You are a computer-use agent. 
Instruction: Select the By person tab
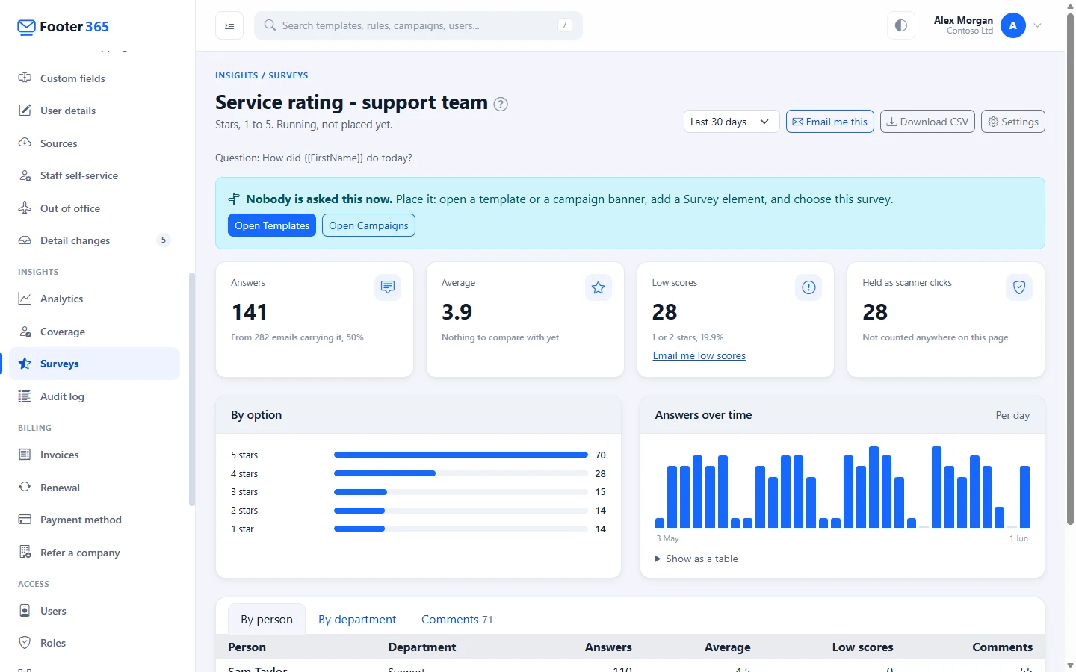(267, 620)
